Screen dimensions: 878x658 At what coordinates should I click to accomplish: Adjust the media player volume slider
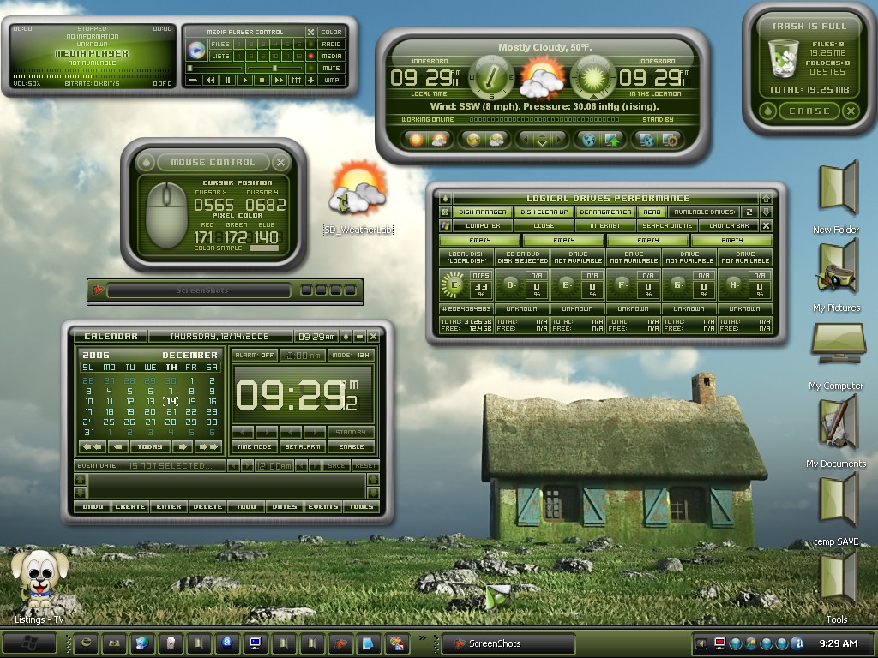pos(274,69)
